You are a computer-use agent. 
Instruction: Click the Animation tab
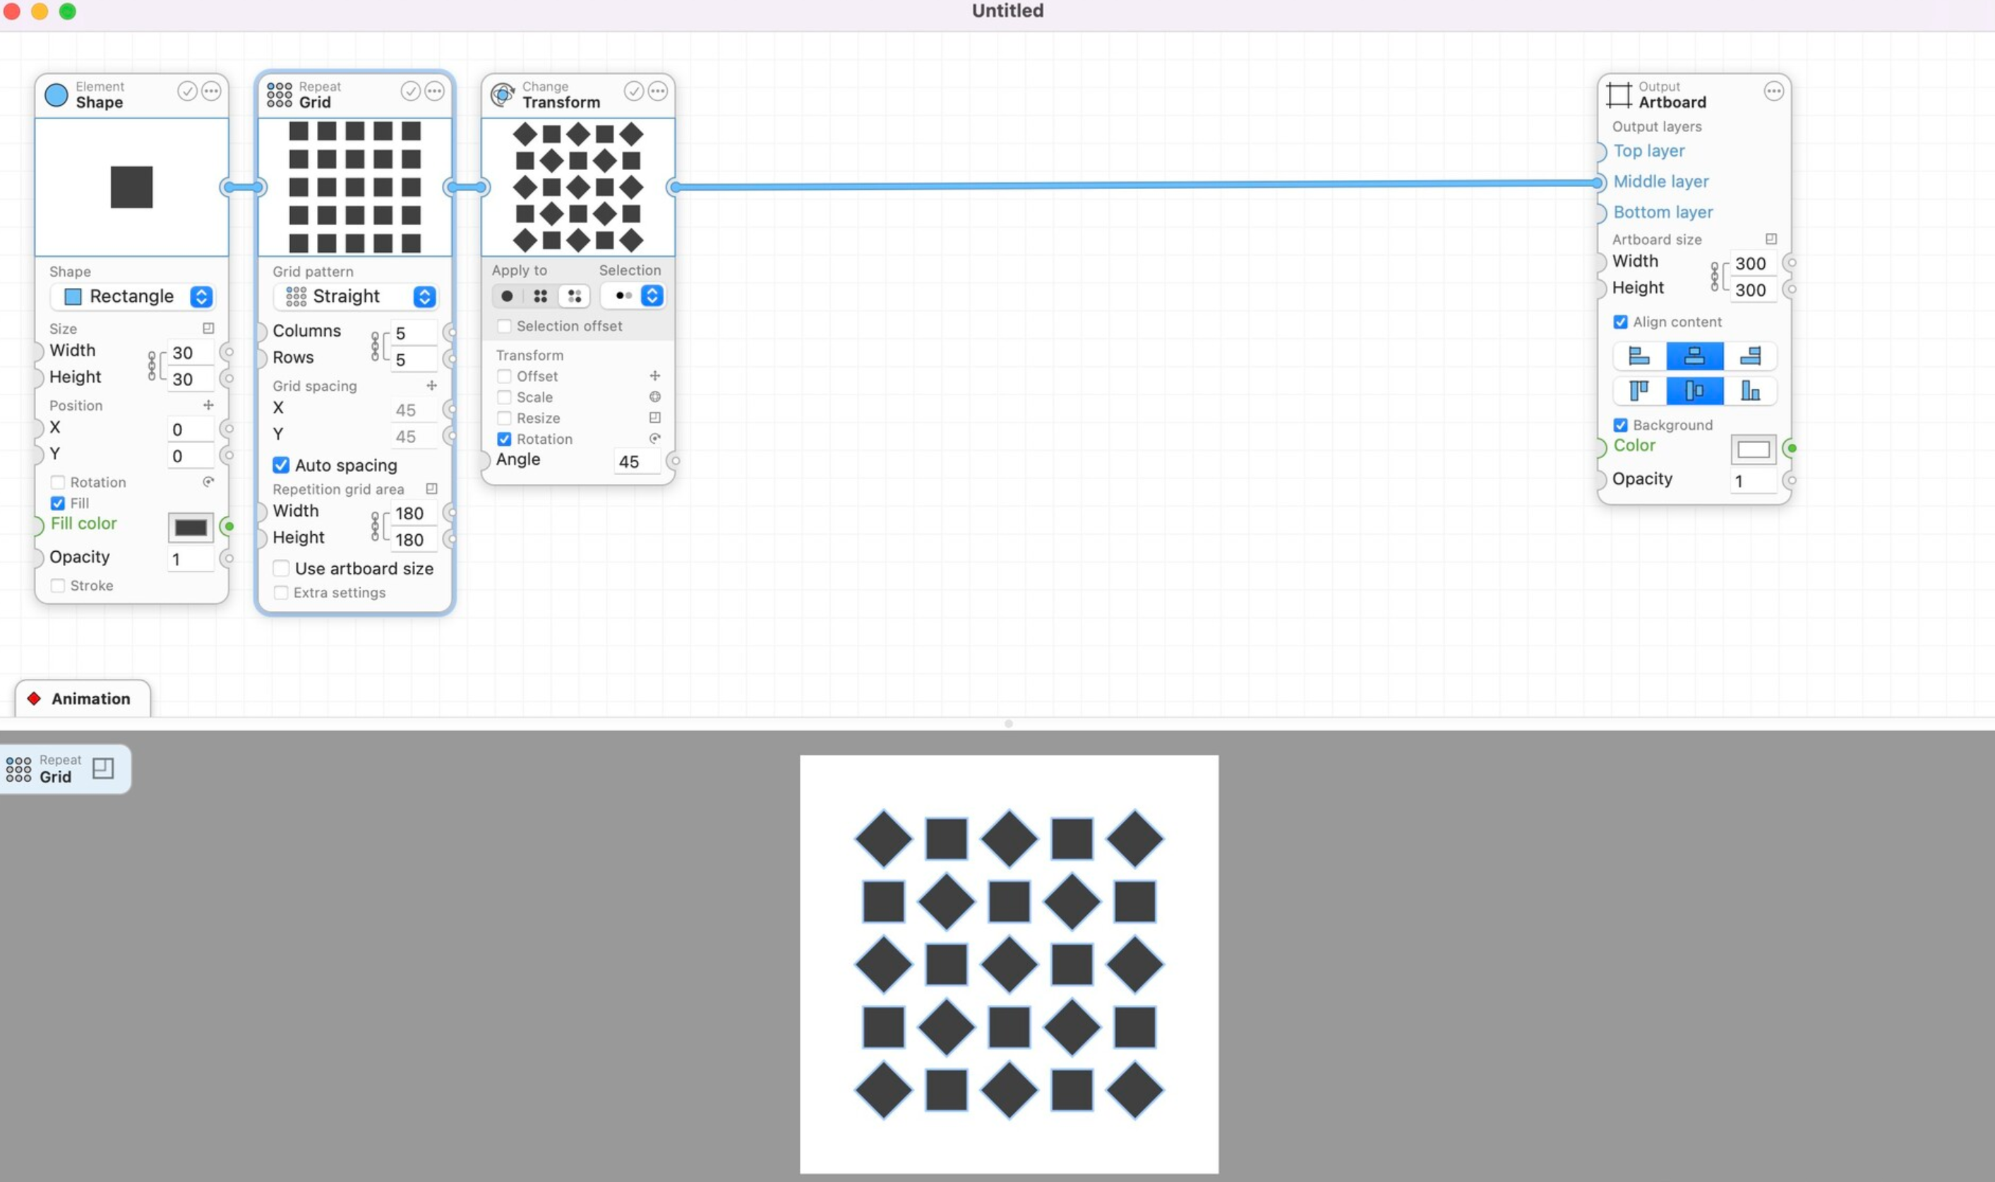(82, 698)
